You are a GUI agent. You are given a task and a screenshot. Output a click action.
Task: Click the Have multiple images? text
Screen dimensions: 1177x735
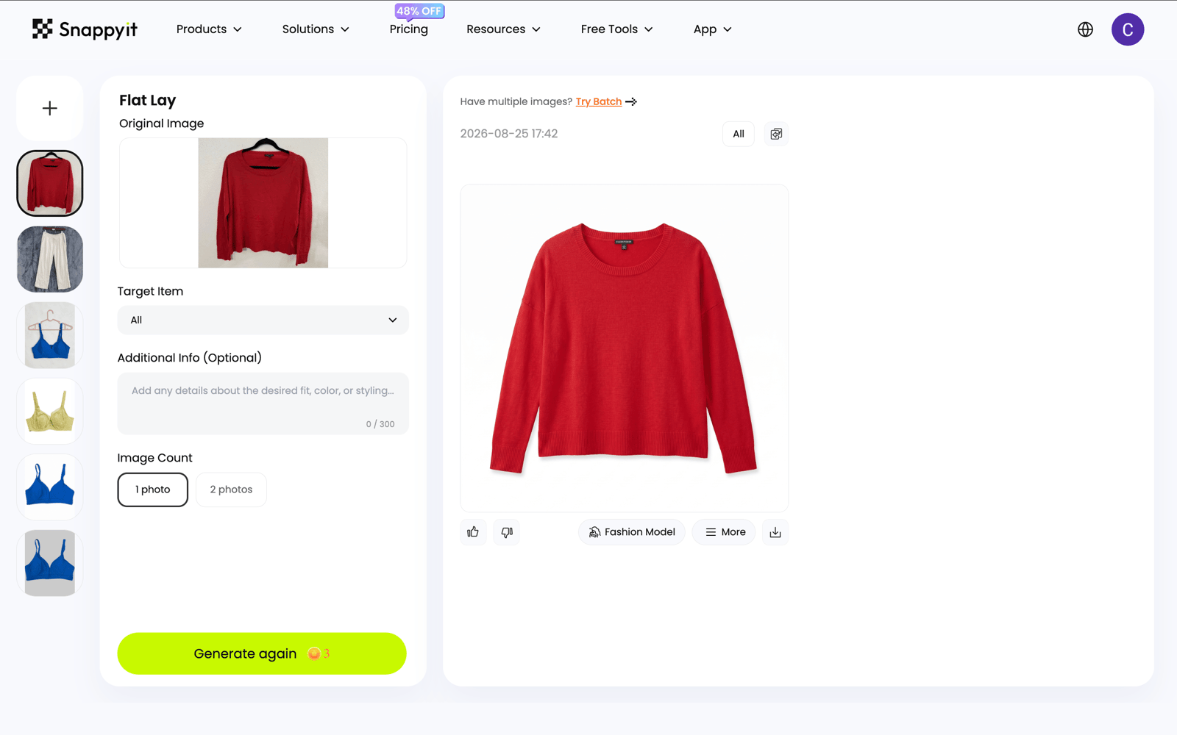coord(516,101)
